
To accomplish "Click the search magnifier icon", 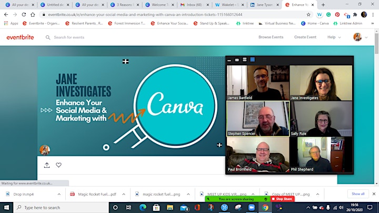I will click(x=48, y=37).
